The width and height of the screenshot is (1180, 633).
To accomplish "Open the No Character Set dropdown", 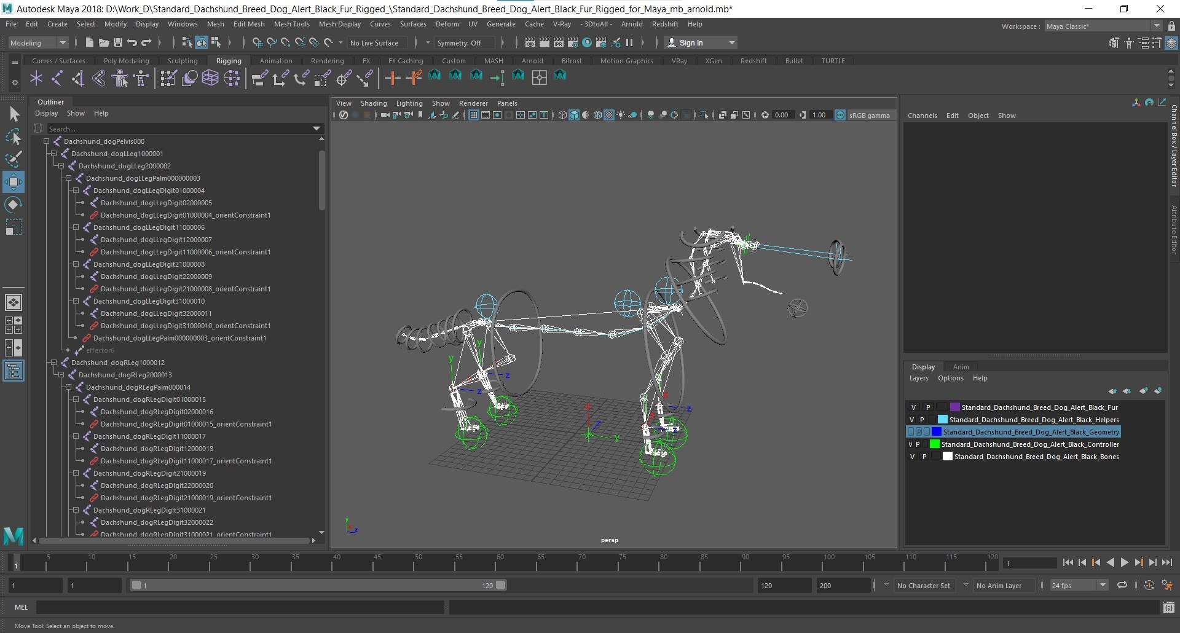I will point(924,586).
